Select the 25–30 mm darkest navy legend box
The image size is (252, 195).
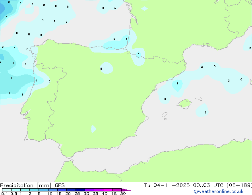pos(80,190)
